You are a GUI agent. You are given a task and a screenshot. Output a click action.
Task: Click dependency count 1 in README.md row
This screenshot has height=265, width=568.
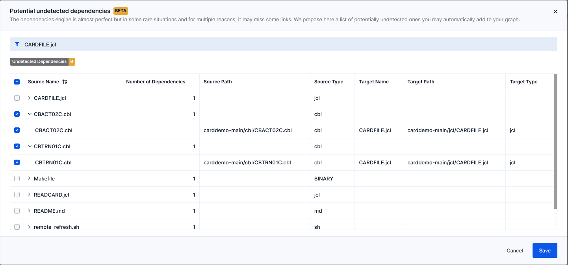pos(194,211)
